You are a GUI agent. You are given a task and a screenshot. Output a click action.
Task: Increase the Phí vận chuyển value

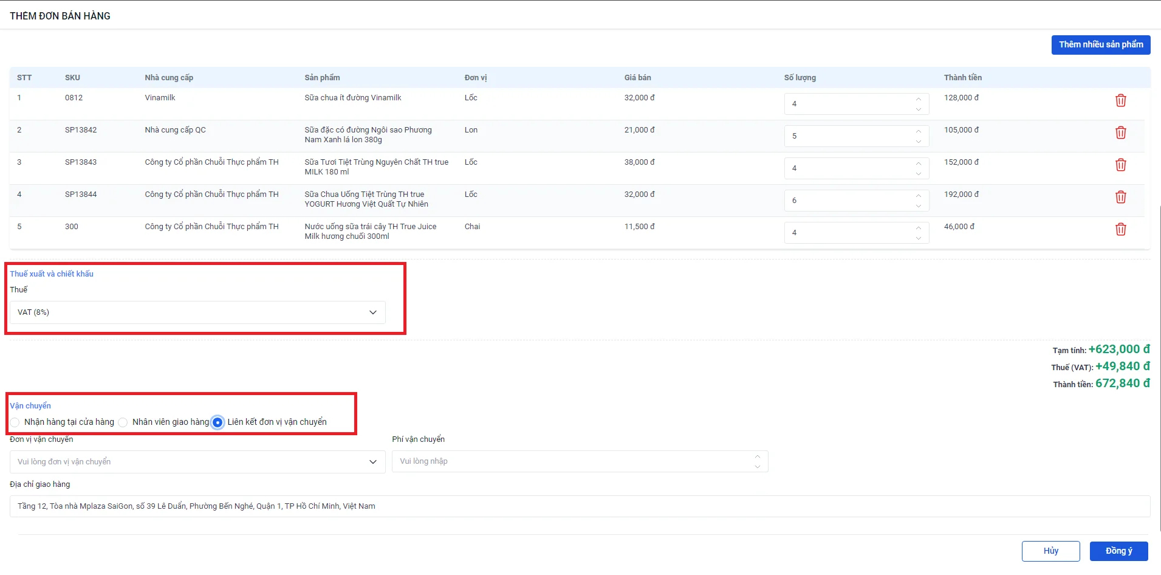click(x=758, y=456)
